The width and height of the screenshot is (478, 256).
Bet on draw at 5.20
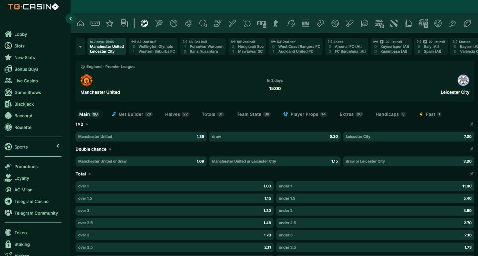point(275,137)
